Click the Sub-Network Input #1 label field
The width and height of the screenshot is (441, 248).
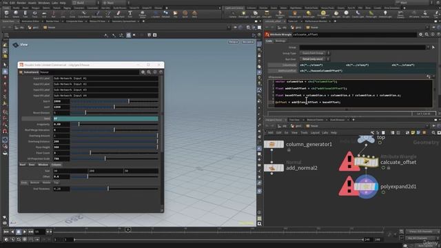(x=105, y=79)
